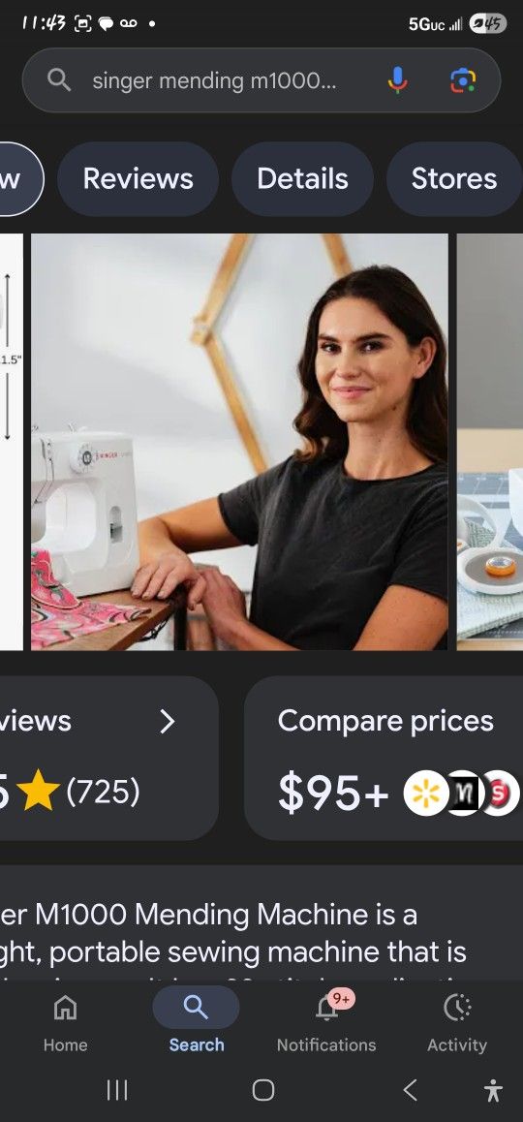Tap the Android back navigation arrow
The image size is (523, 1122).
[410, 1090]
